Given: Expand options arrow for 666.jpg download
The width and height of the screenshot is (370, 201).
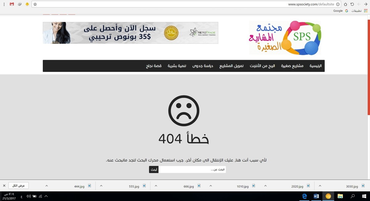Looking at the screenshot, I should (x=156, y=186).
